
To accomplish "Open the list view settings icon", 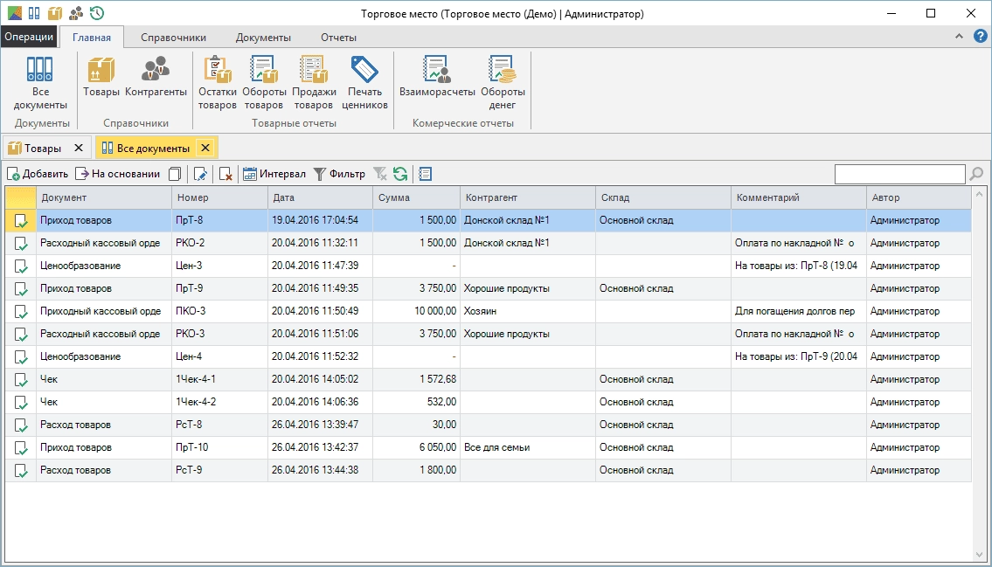I will [425, 174].
